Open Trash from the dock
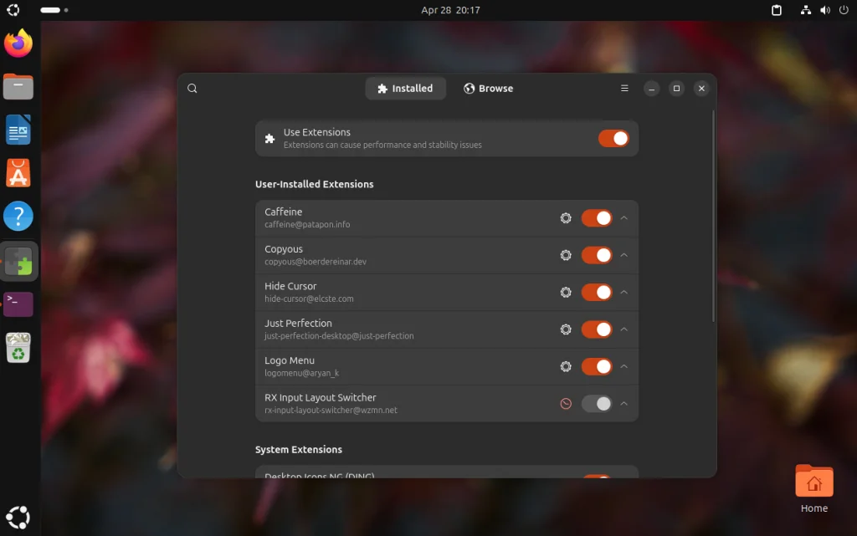This screenshot has height=536, width=857. (x=18, y=348)
